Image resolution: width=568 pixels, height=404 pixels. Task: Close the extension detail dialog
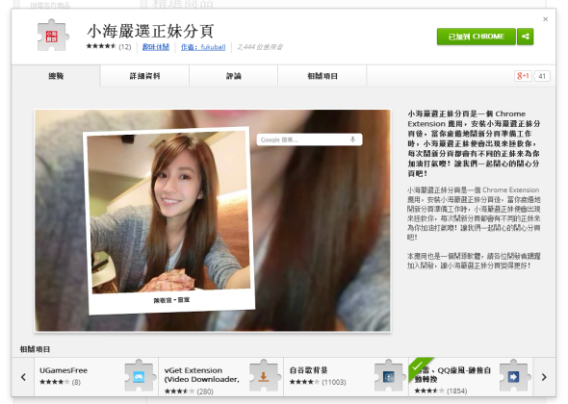tap(545, 19)
